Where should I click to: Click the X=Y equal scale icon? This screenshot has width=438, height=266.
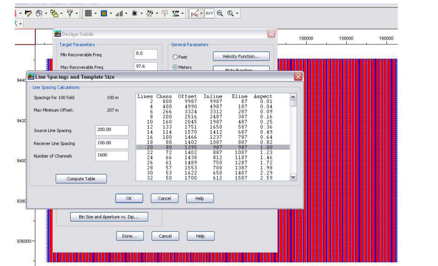[x=209, y=13]
